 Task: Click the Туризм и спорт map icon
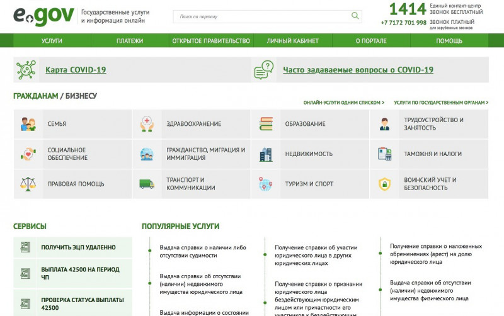click(x=266, y=184)
